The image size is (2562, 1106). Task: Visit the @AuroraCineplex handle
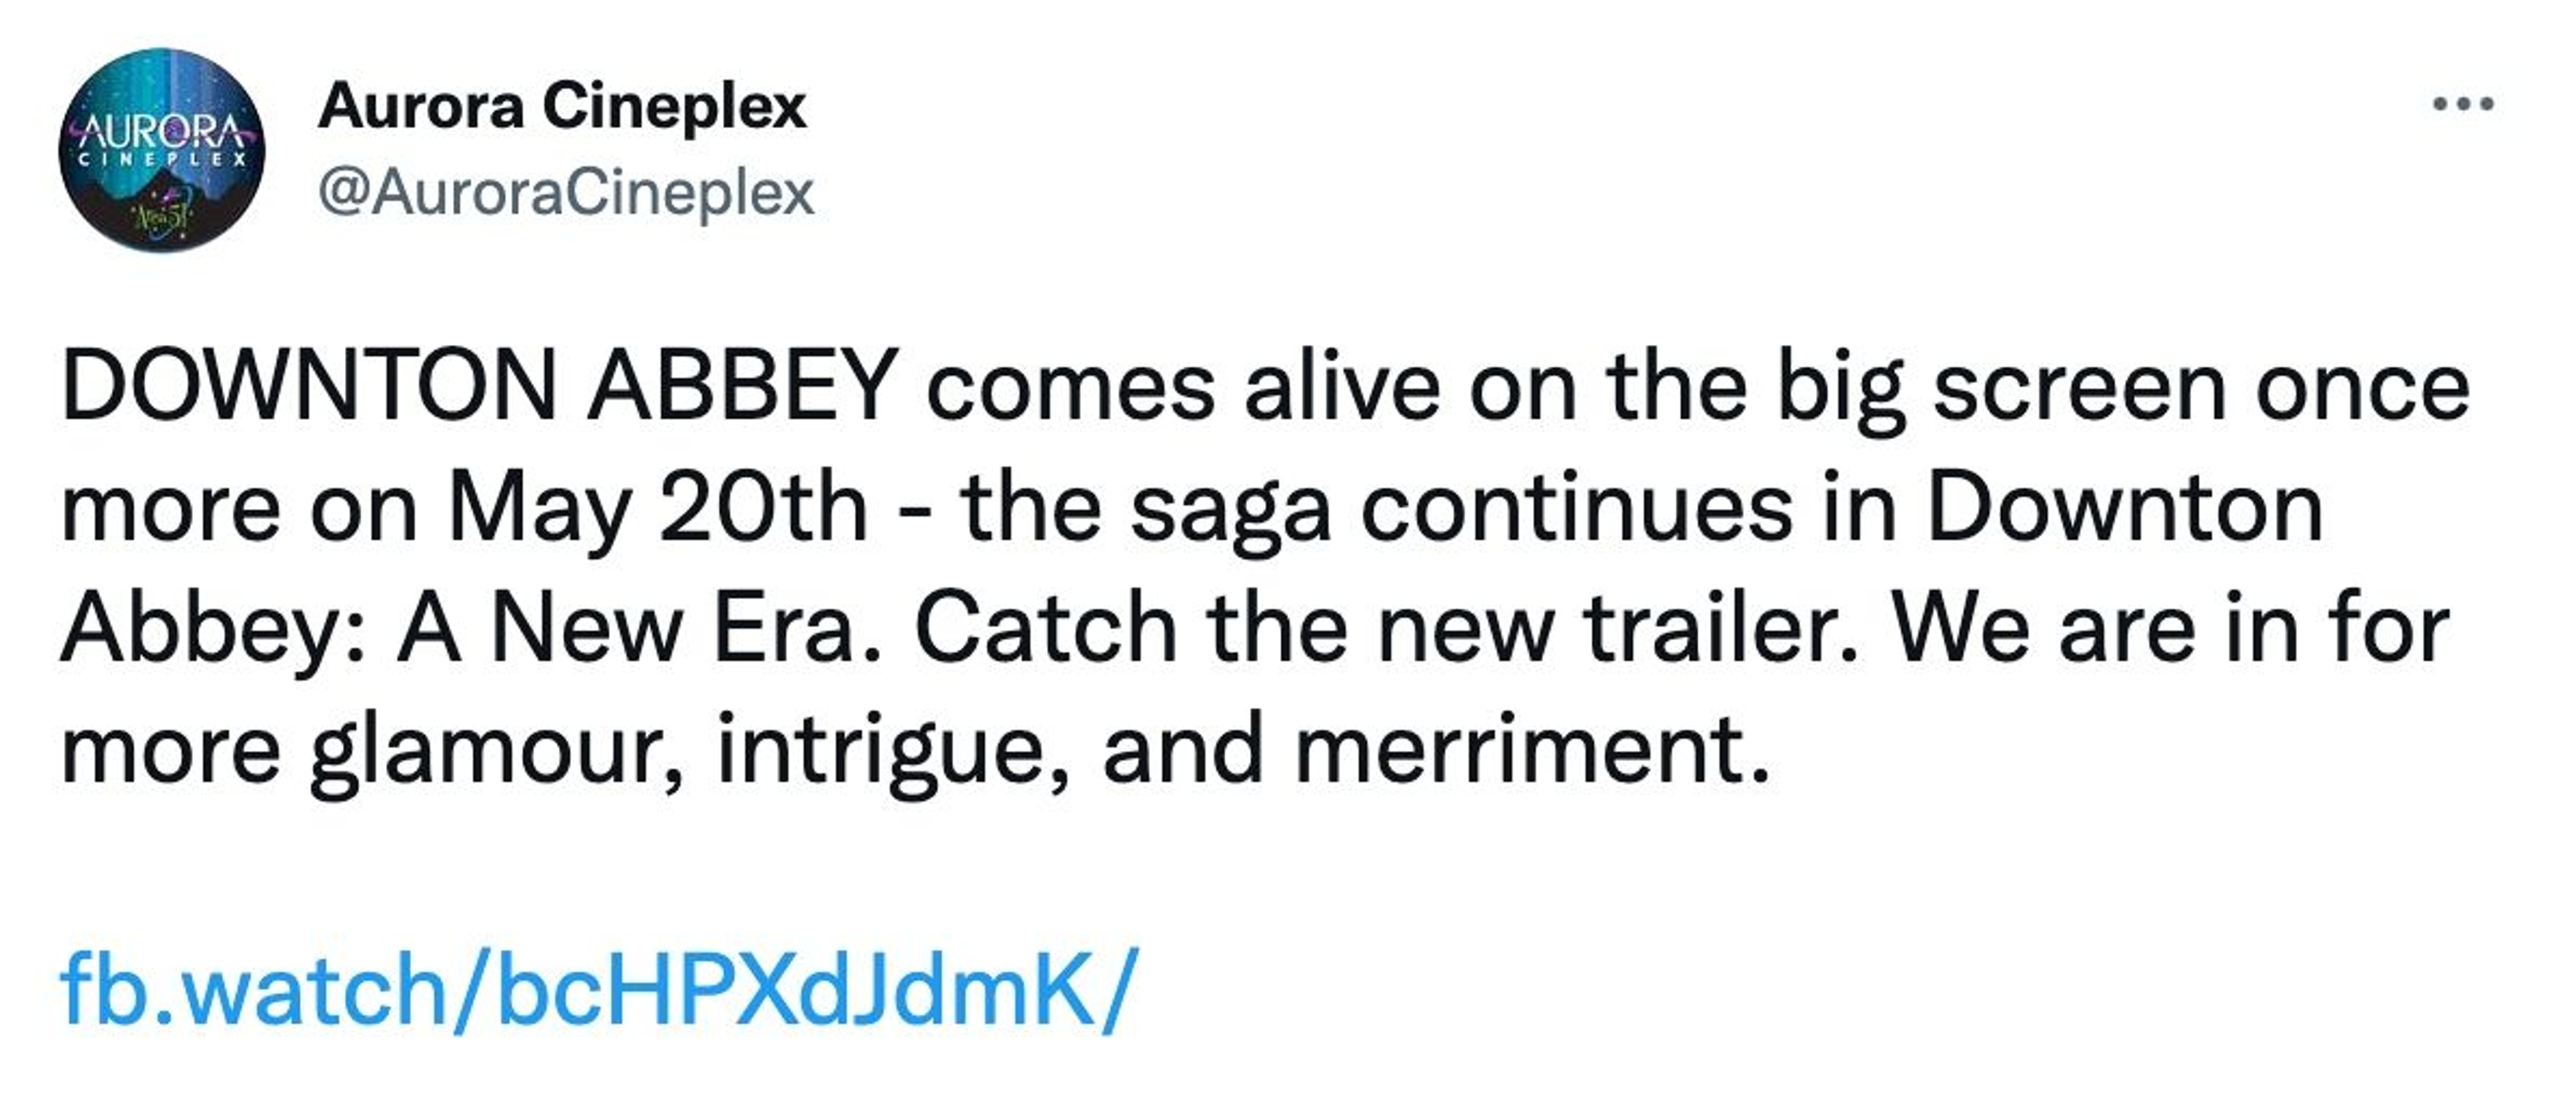click(x=566, y=192)
